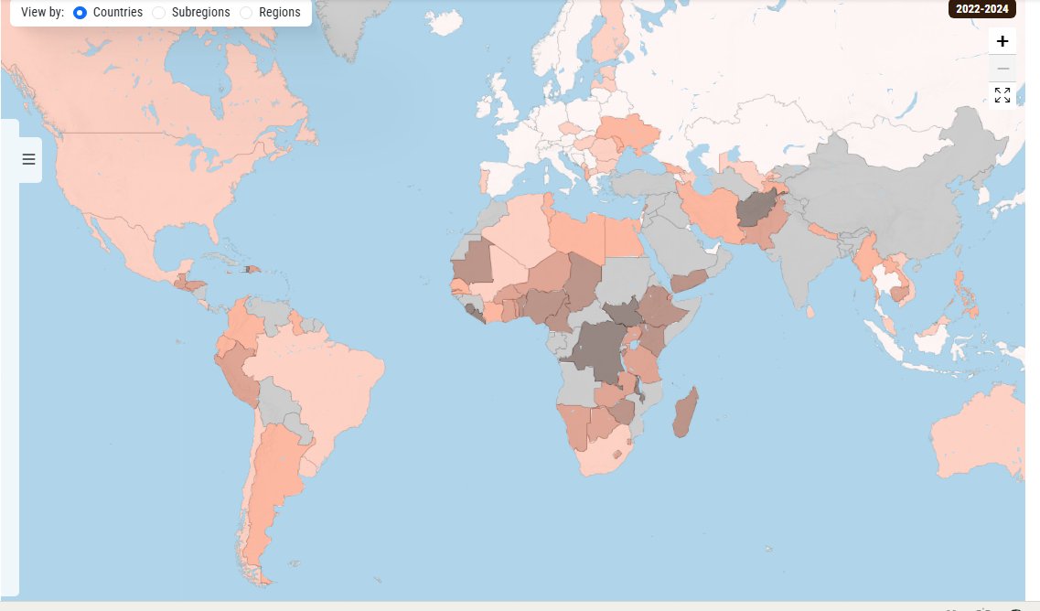This screenshot has height=611, width=1040.
Task: Open the hamburger menu panel on the left
Action: pyautogui.click(x=27, y=158)
